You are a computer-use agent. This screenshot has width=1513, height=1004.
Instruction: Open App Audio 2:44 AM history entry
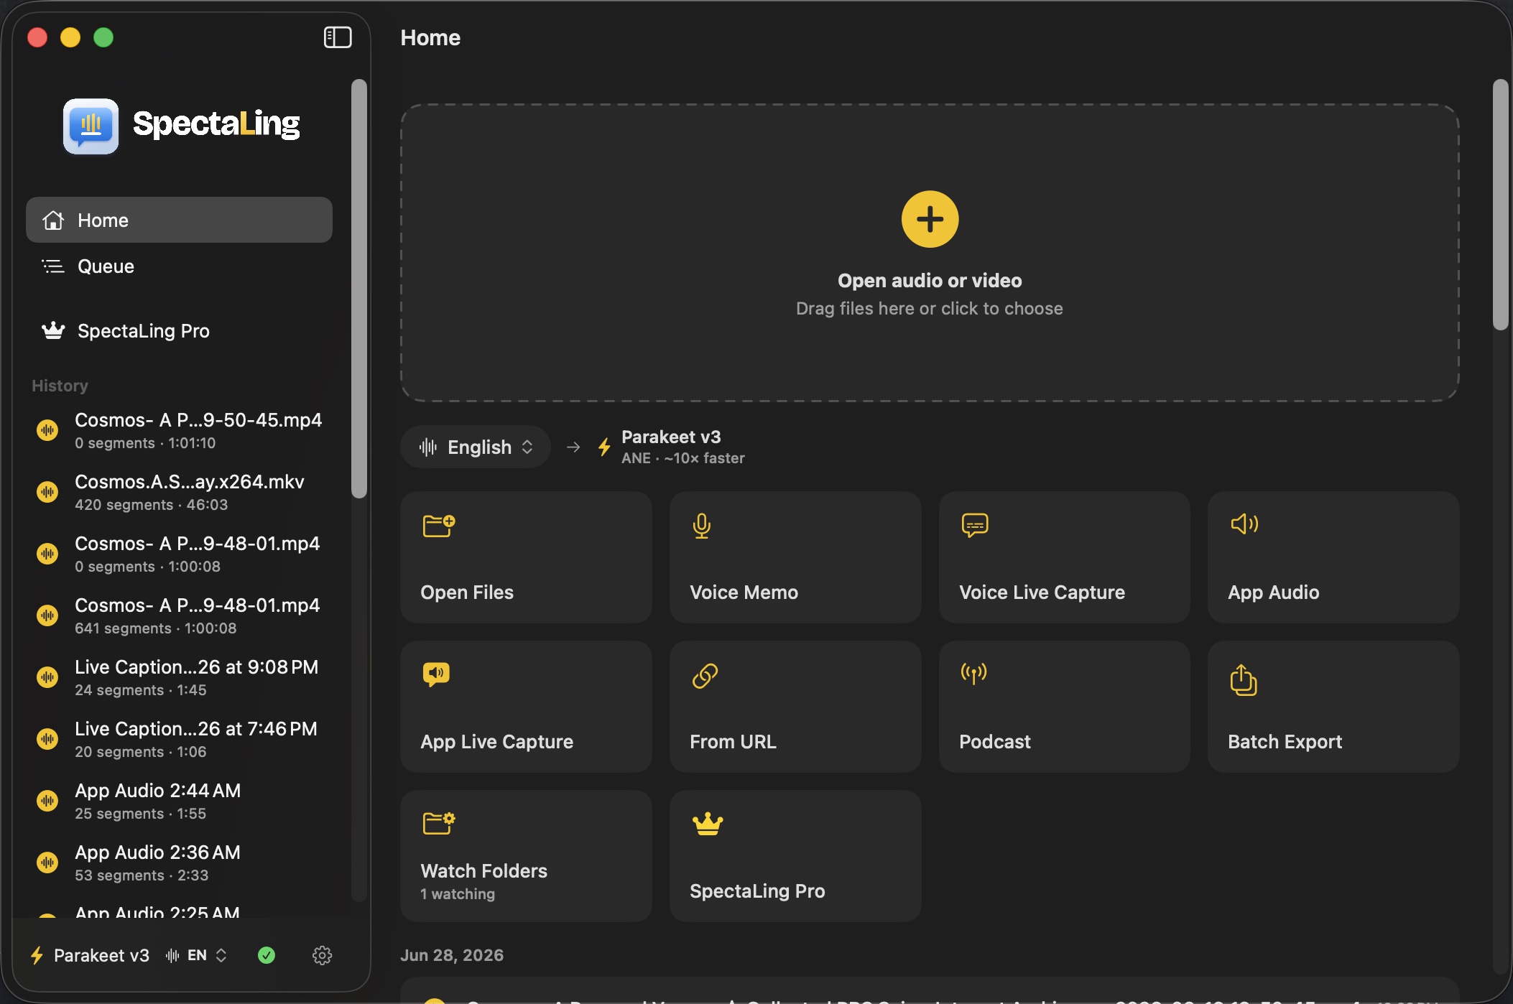(x=179, y=801)
